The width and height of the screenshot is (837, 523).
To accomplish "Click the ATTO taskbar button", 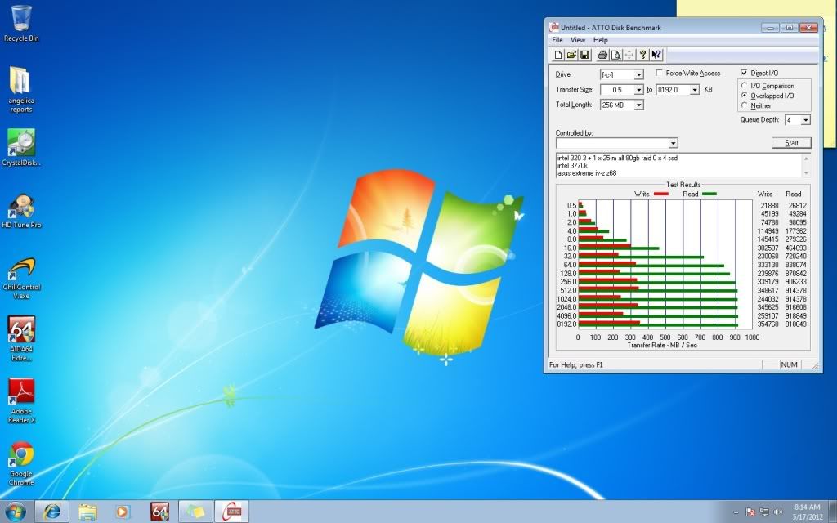I will [231, 512].
